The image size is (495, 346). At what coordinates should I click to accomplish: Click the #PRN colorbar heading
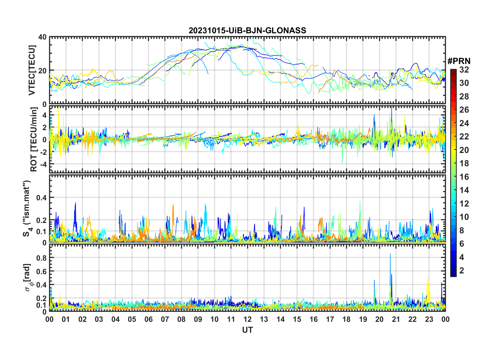[x=459, y=61]
